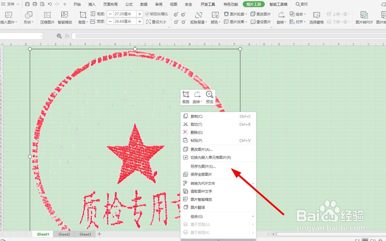Decrease picture brightness icon
Screen dimensions: 386x241
point(184,22)
